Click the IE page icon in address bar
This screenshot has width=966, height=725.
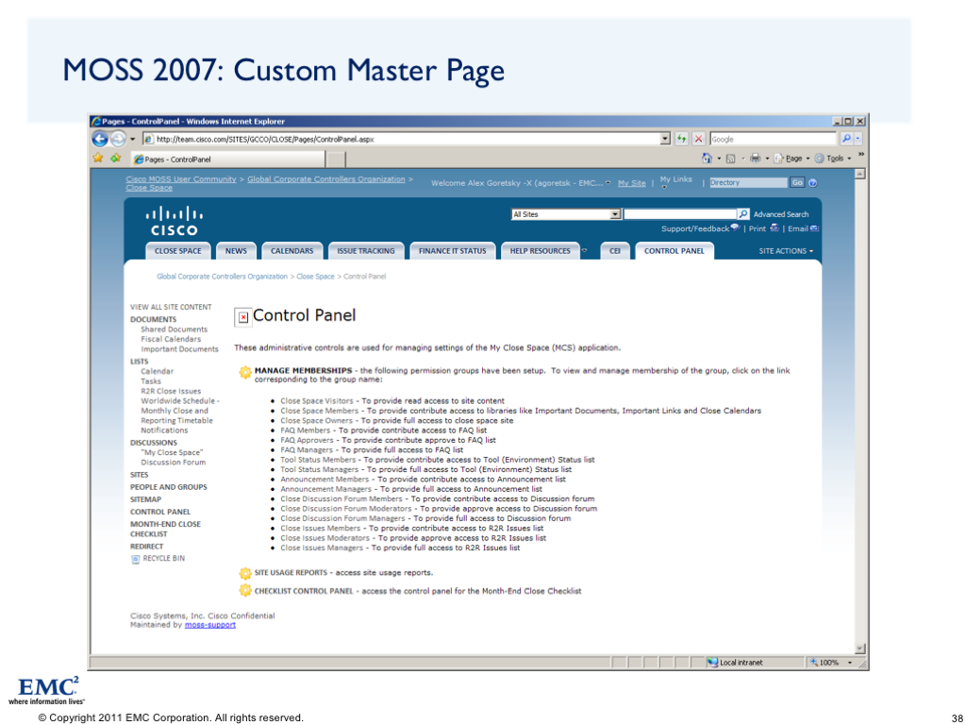(x=148, y=139)
